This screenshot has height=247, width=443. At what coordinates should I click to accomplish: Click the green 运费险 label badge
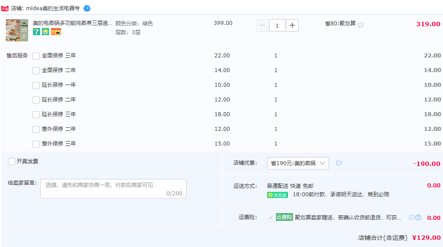coord(284,217)
